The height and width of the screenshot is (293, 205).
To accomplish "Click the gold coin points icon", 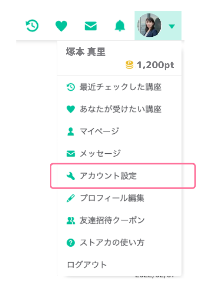I will 129,65.
